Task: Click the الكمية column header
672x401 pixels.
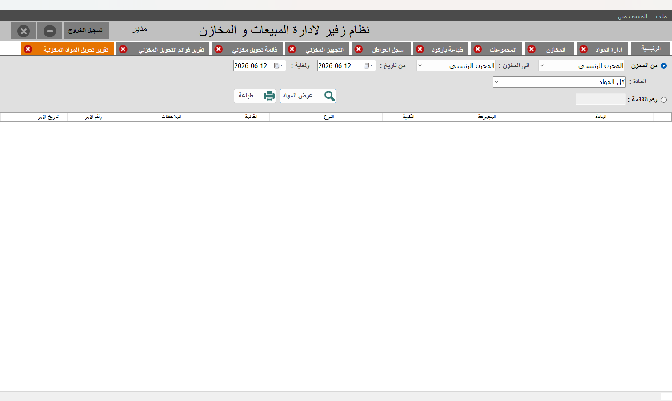Action: [405, 117]
